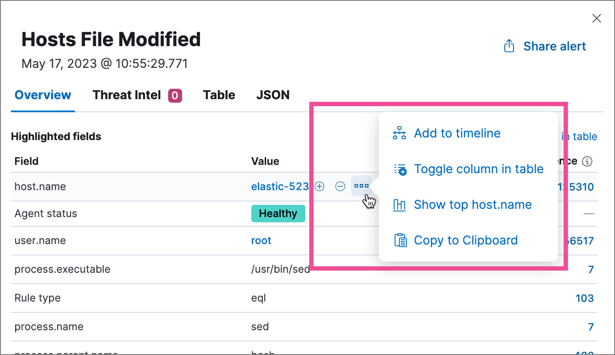Click the Show top host.name chart icon
Screen dimensions: 615x355
click(399, 204)
